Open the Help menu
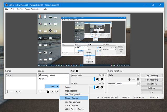The height and width of the screenshot is (112, 167). [45, 9]
